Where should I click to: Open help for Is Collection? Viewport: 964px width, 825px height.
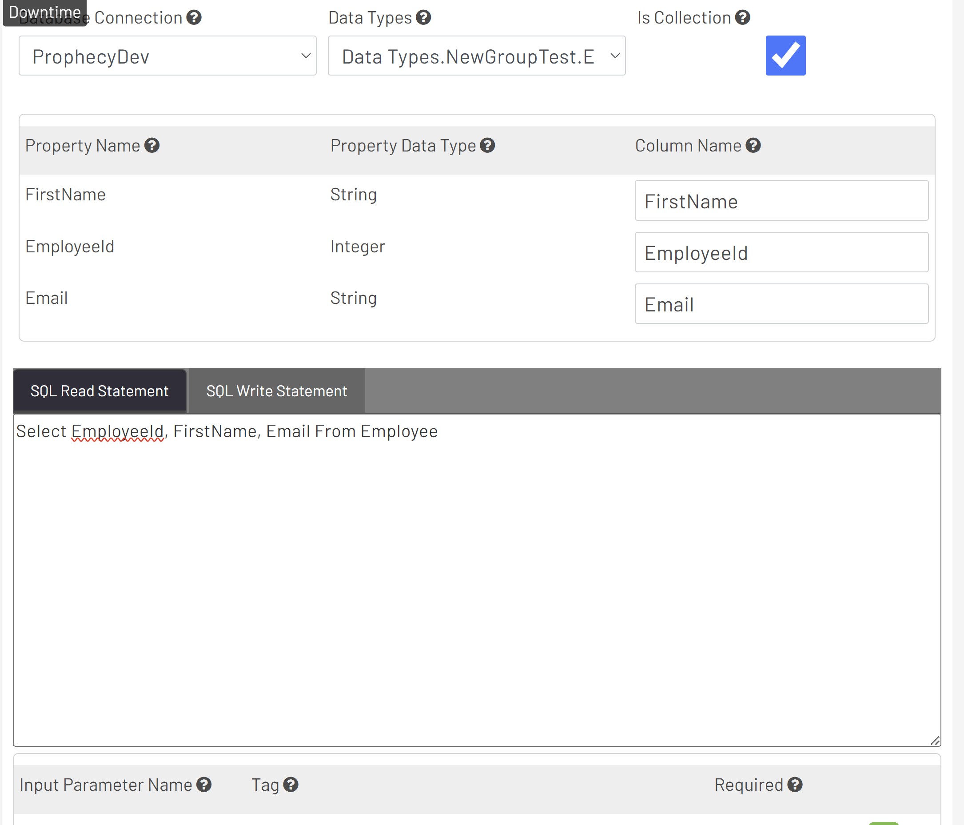(x=743, y=18)
